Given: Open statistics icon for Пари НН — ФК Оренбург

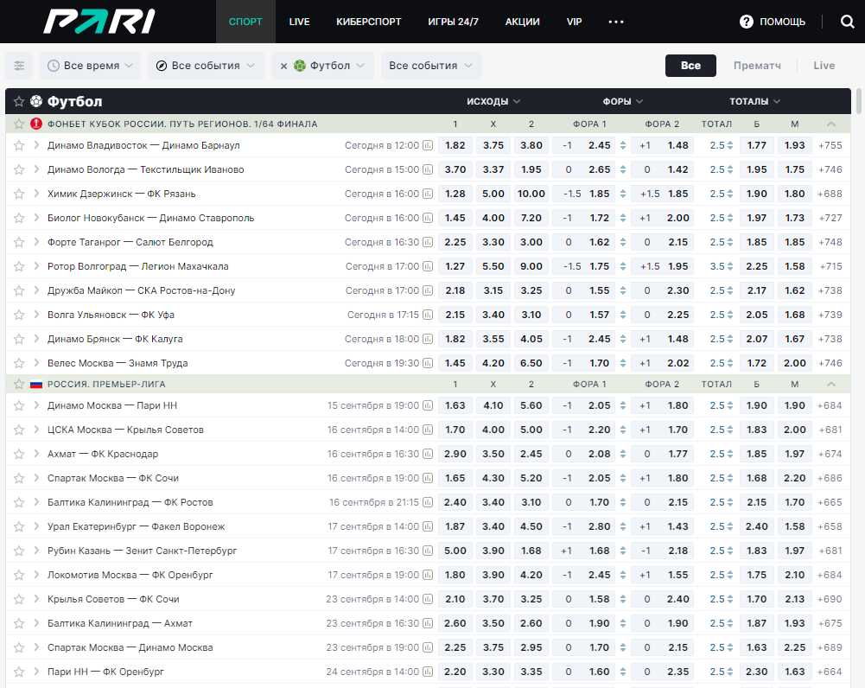Looking at the screenshot, I should 428,672.
